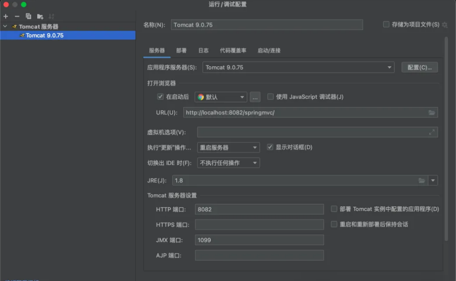Image resolution: width=456 pixels, height=281 pixels.
Task: Sort configurations alphabetically icon
Action: coord(51,16)
